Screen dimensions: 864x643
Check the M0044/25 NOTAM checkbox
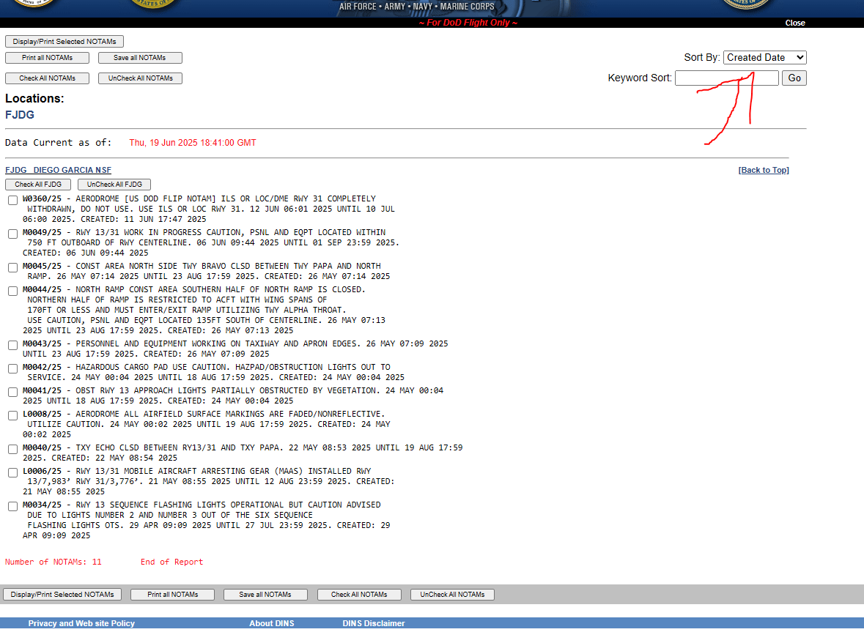point(12,291)
